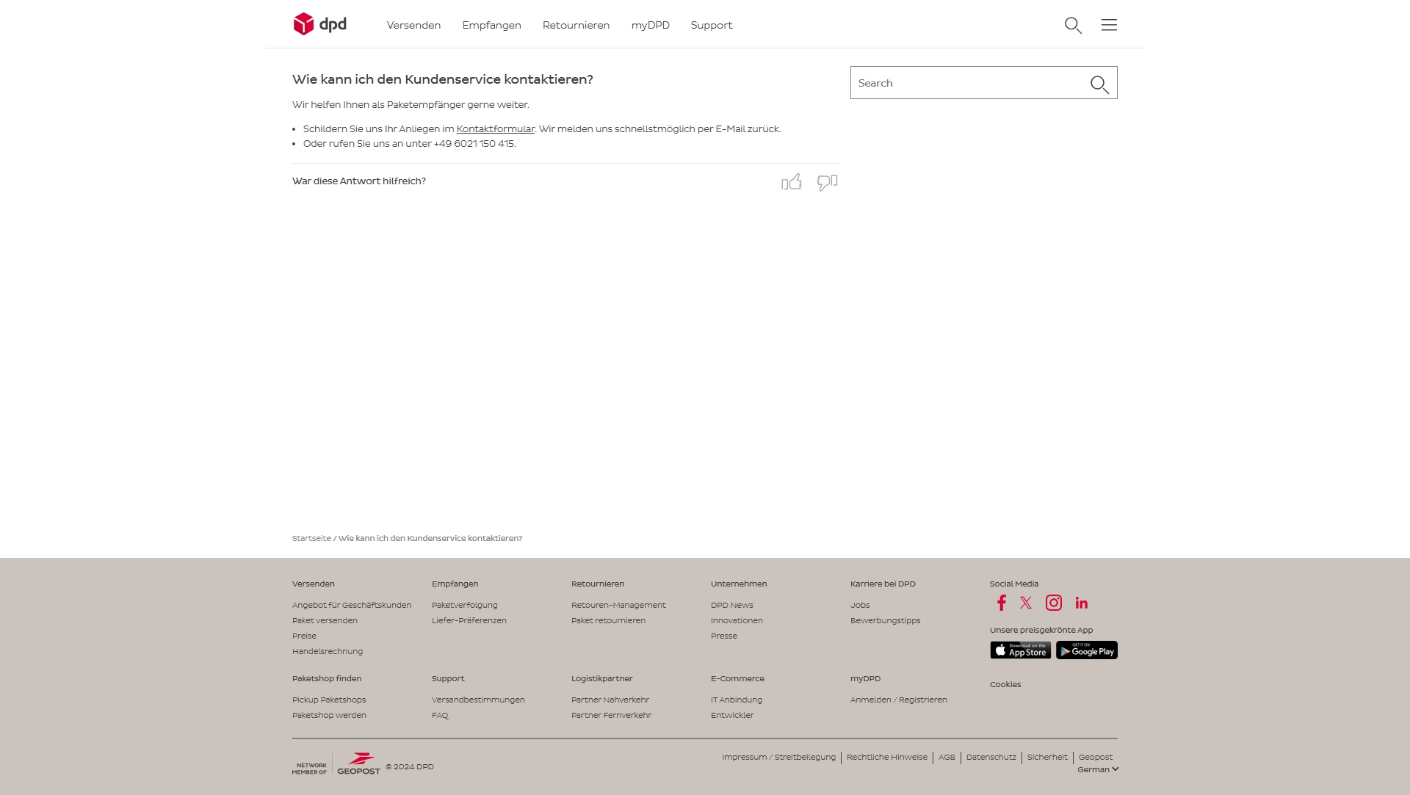
Task: Open Preise footer link
Action: click(x=304, y=636)
